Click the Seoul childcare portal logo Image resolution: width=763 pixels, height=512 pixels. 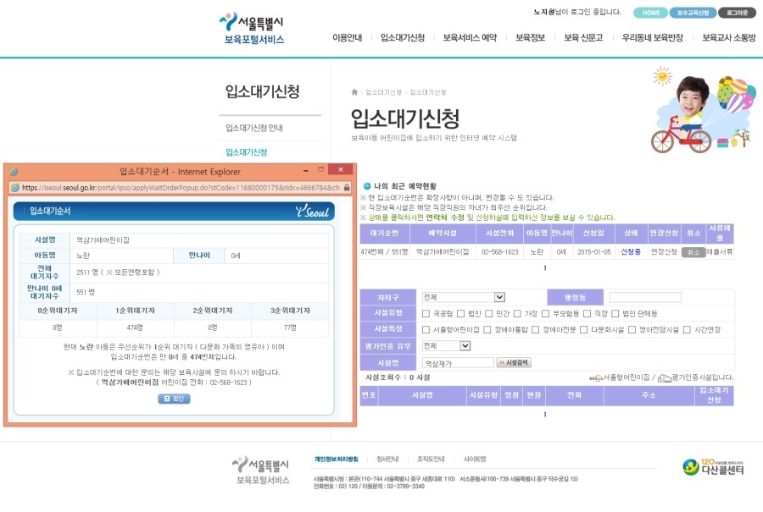point(253,29)
